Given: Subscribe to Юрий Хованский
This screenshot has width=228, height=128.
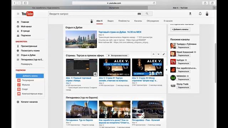Looking at the screenshot, I should [x=183, y=55].
